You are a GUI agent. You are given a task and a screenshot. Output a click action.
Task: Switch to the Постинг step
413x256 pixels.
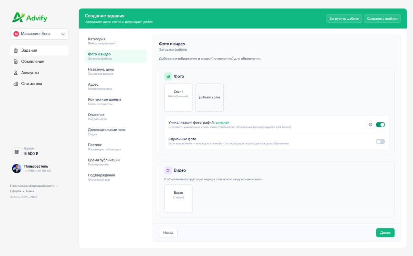click(116, 147)
